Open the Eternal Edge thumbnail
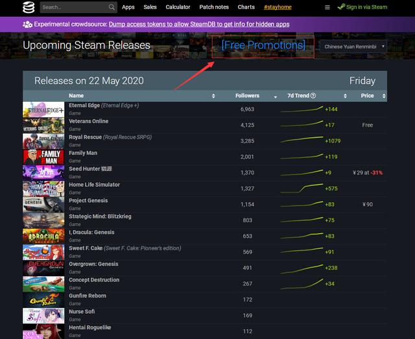The height and width of the screenshot is (339, 415). [43, 110]
